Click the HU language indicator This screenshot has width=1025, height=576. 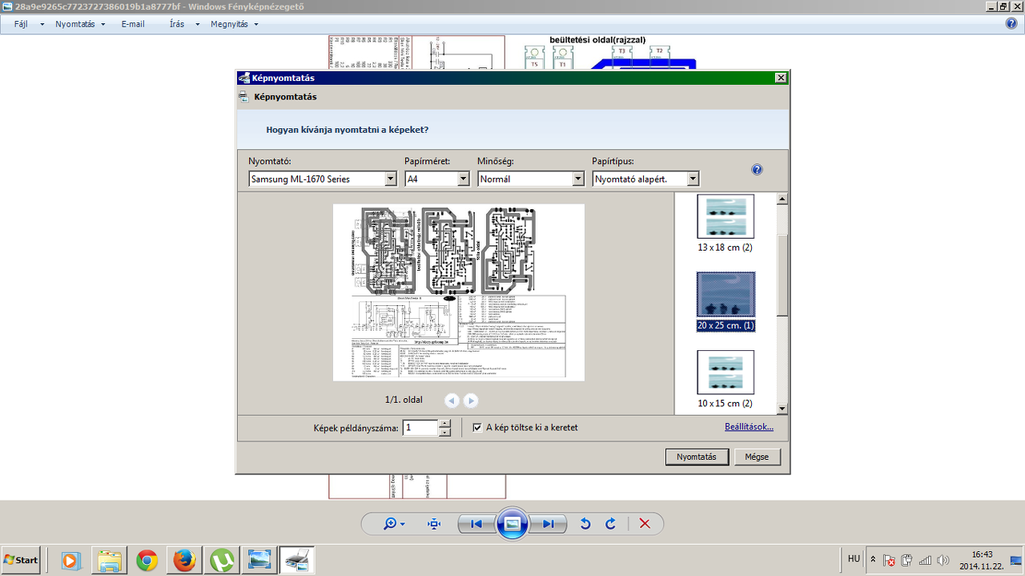(854, 559)
